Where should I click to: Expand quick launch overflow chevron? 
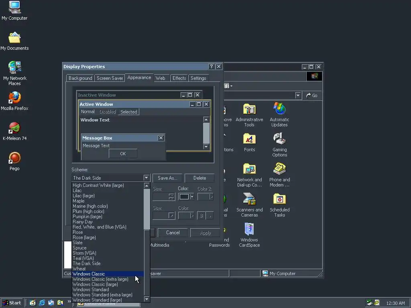click(69, 302)
